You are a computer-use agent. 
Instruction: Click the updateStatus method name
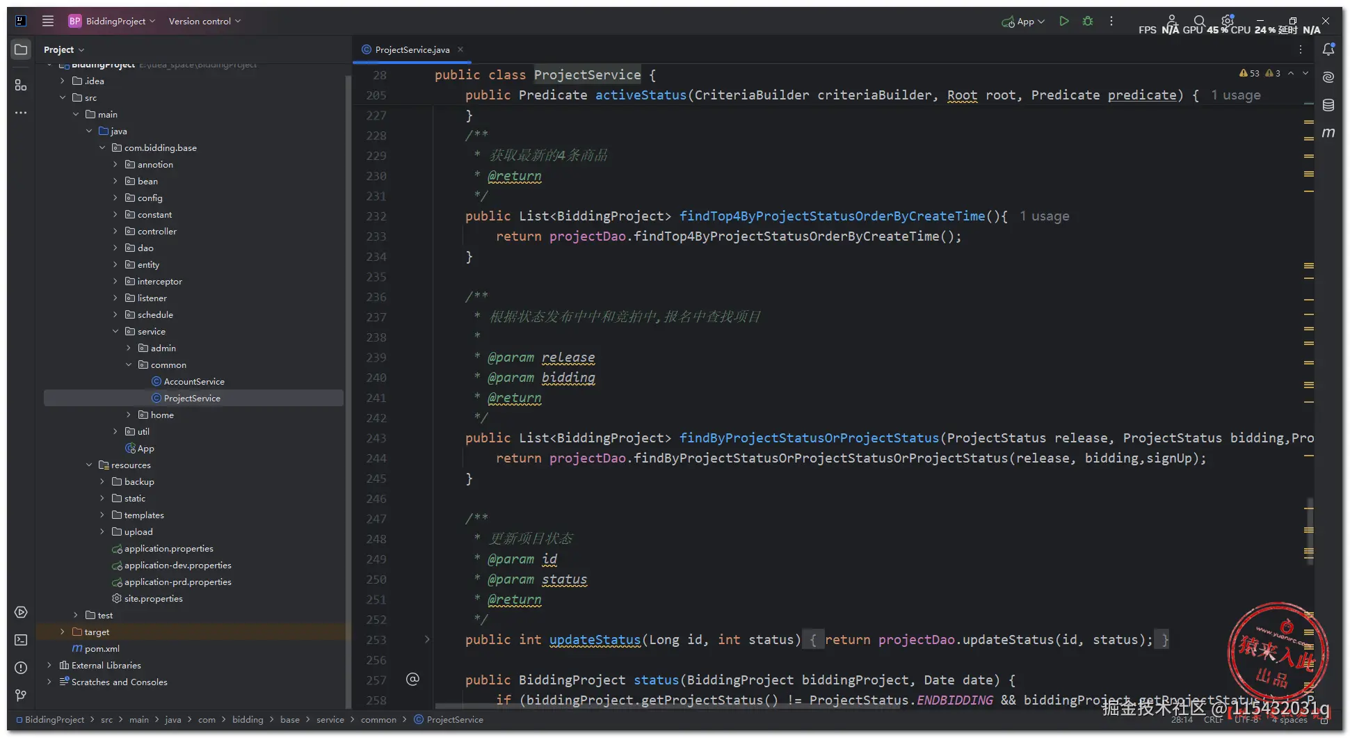click(x=595, y=639)
